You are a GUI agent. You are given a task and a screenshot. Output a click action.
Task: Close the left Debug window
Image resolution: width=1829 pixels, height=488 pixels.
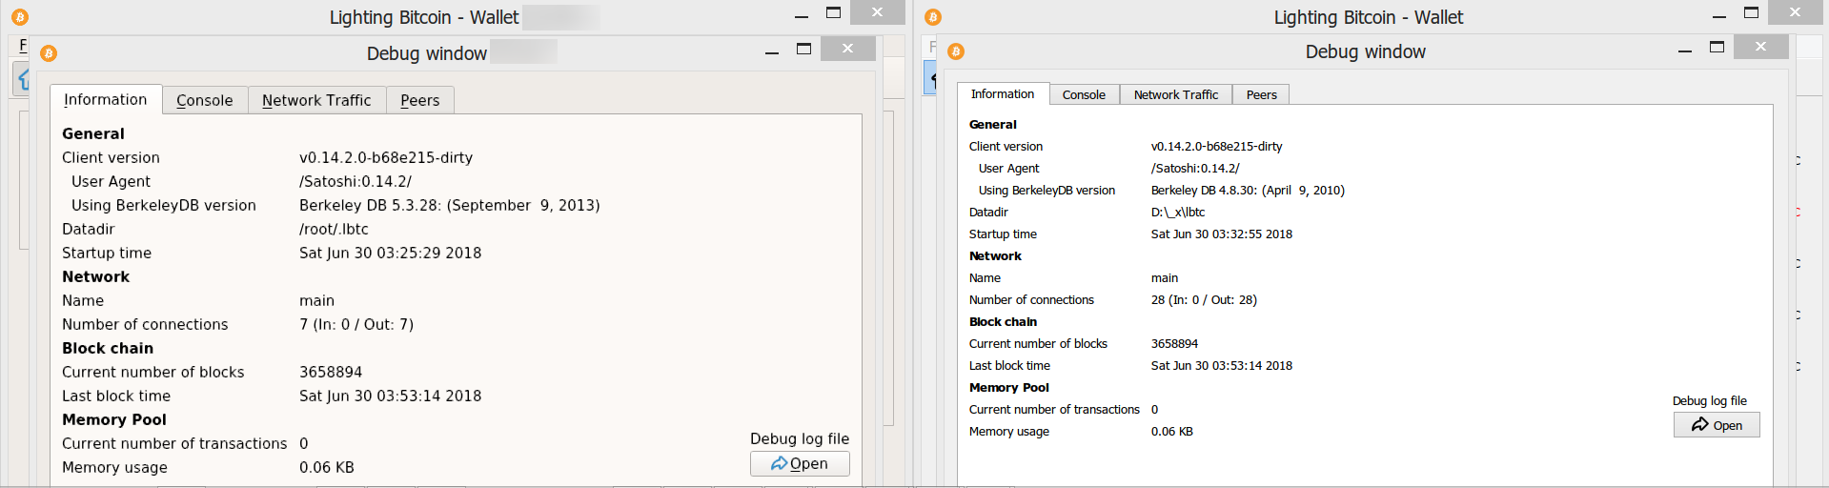[x=847, y=48]
